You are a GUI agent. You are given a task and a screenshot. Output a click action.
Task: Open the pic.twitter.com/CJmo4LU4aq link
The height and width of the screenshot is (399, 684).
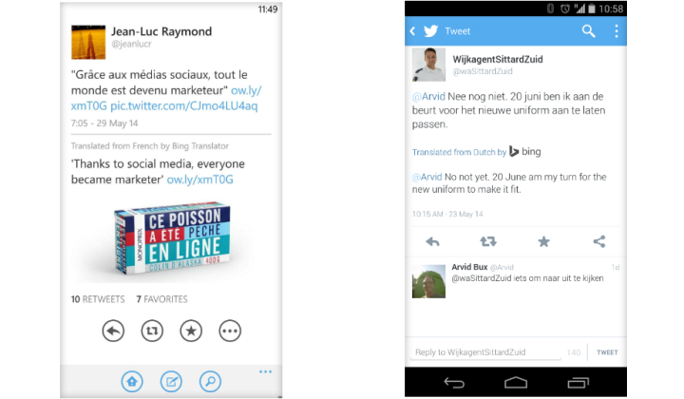point(184,106)
